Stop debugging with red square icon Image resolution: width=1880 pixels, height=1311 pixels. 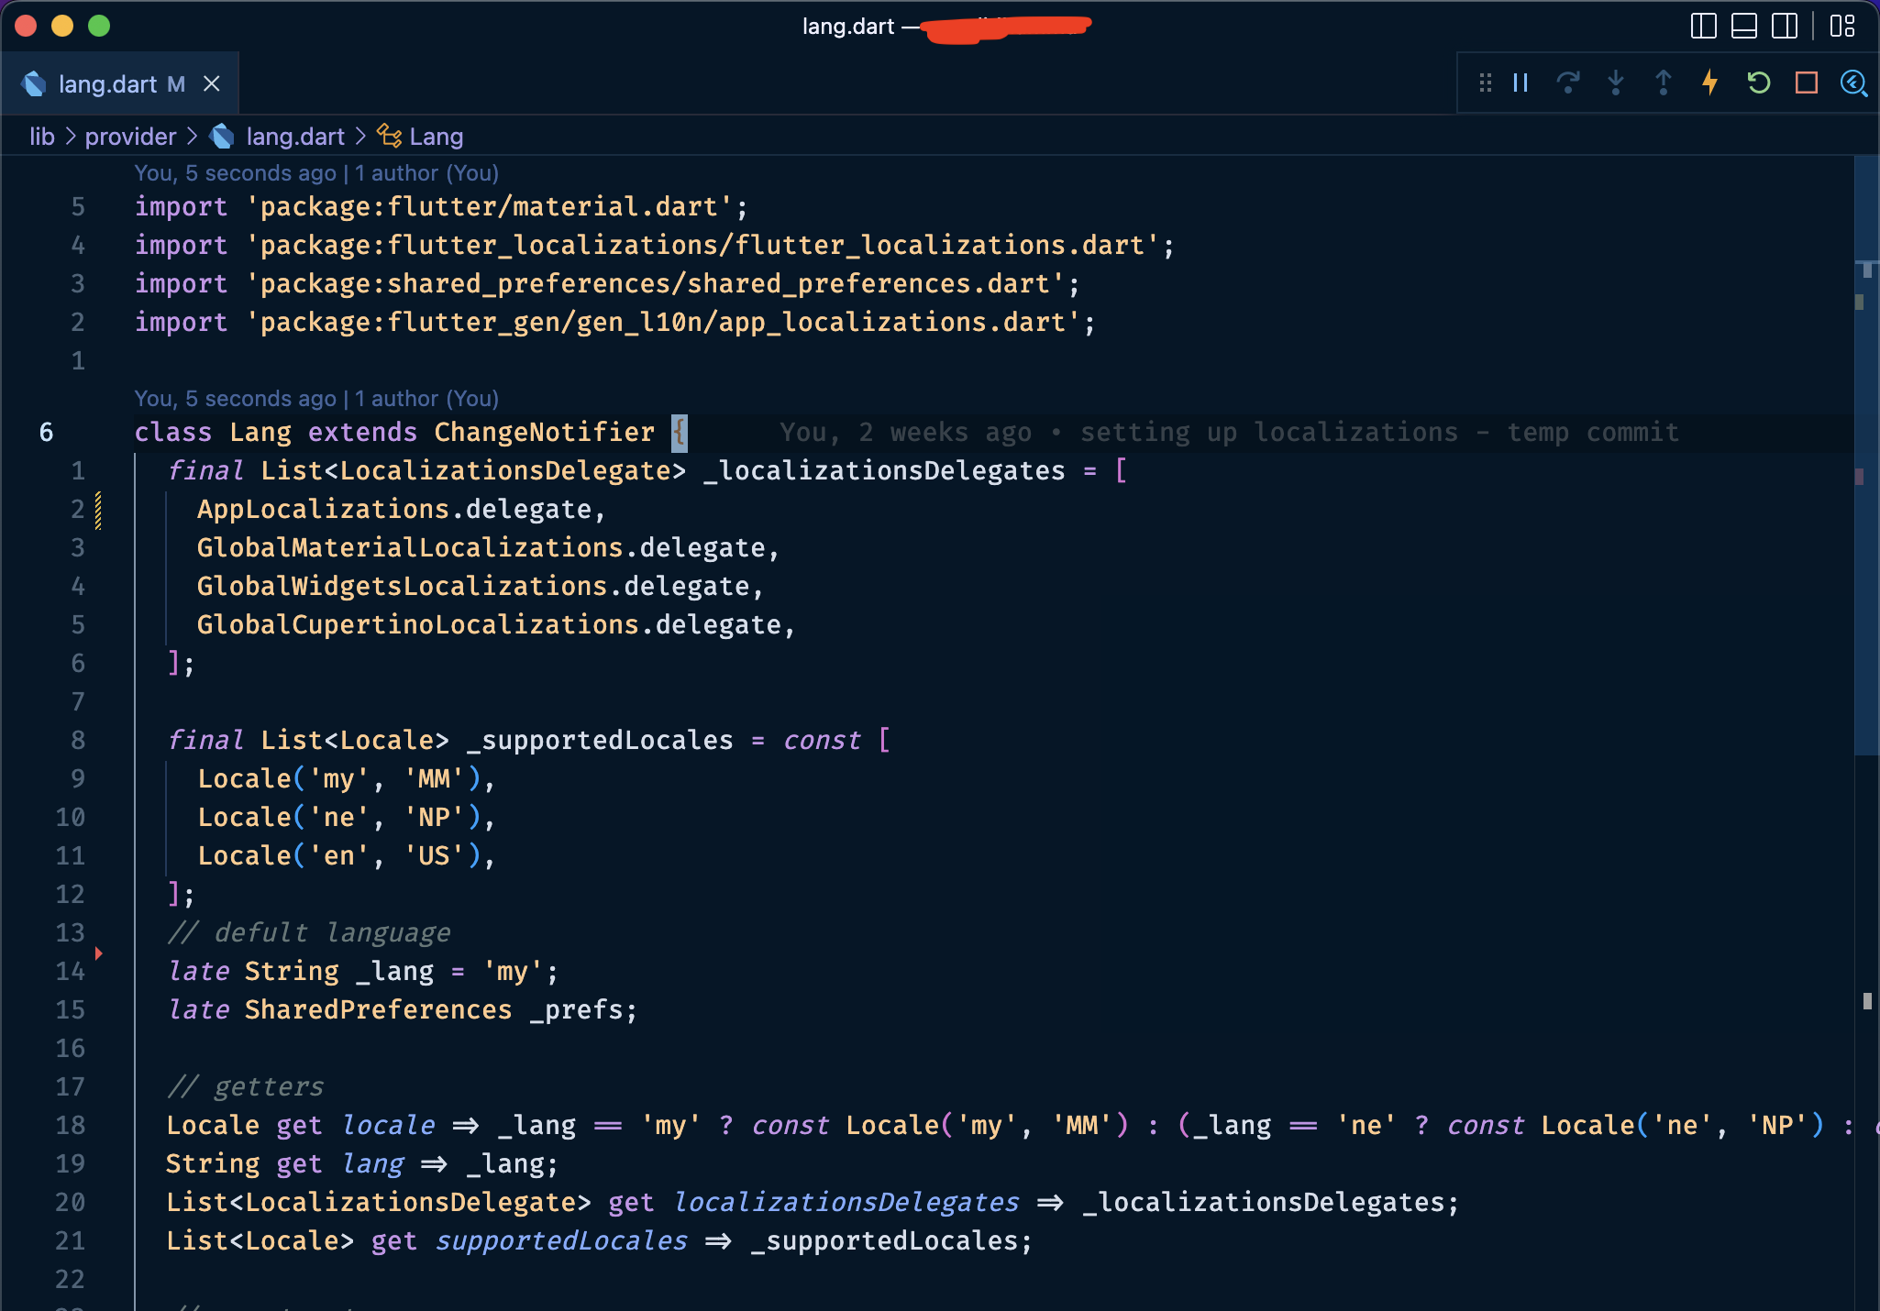pos(1807,83)
